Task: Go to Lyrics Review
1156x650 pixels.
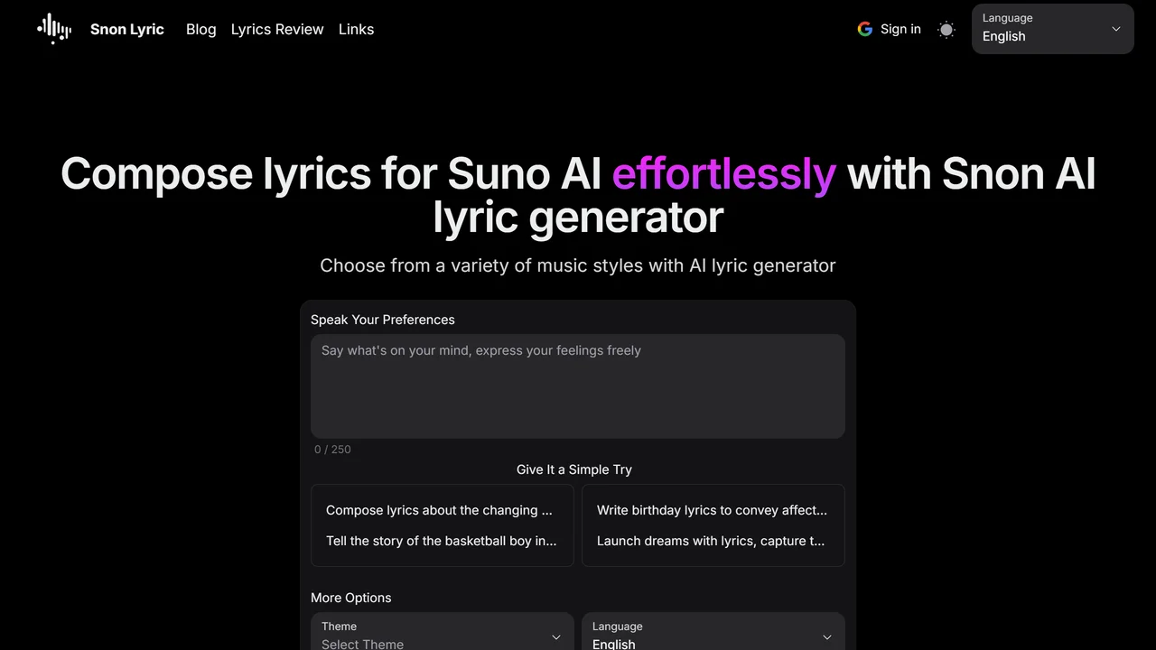Action: click(277, 29)
